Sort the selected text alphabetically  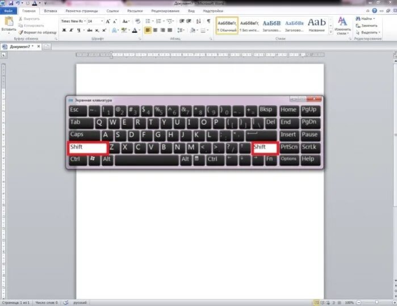[199, 21]
